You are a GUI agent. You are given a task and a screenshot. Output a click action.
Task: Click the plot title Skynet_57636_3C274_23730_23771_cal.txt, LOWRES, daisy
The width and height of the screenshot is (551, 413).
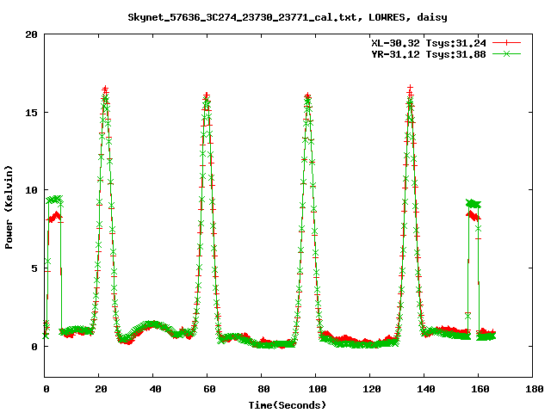click(x=288, y=17)
